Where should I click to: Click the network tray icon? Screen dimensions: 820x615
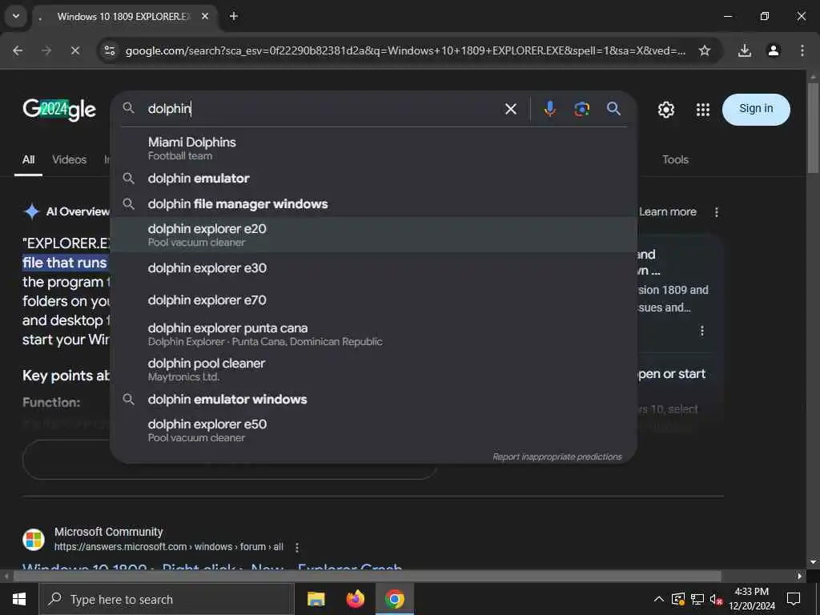(697, 599)
